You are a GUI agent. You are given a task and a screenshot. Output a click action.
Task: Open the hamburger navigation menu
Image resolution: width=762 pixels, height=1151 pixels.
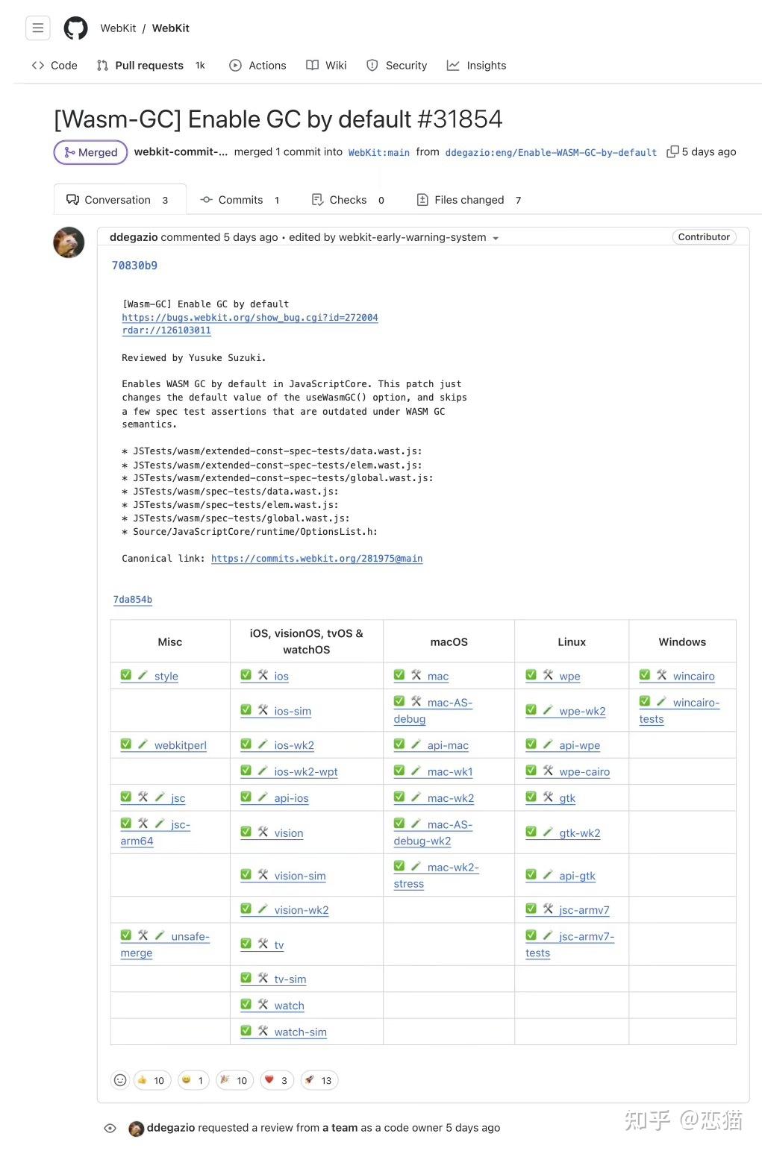coord(38,28)
